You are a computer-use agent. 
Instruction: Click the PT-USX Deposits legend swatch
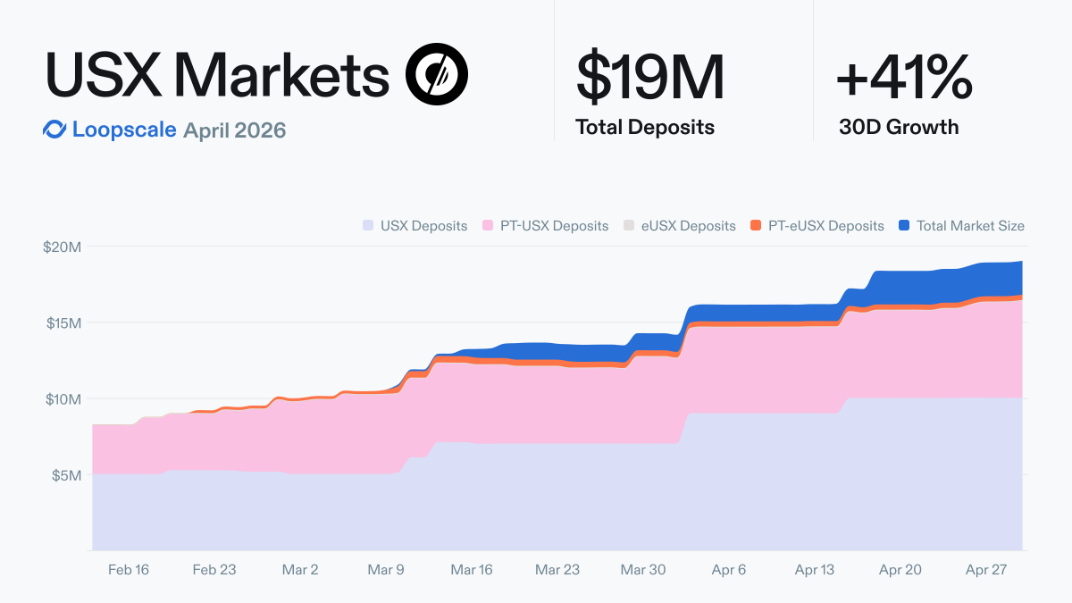[x=489, y=226]
